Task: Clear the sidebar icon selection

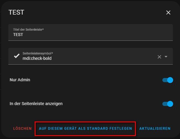Action: [159, 57]
